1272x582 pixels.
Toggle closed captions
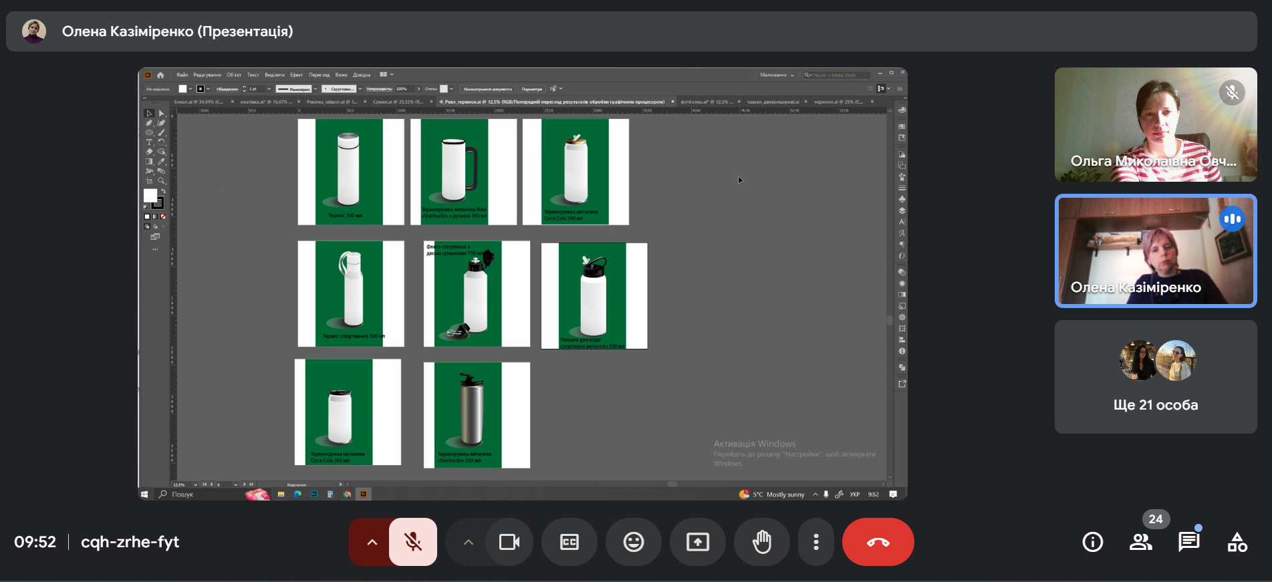tap(569, 542)
